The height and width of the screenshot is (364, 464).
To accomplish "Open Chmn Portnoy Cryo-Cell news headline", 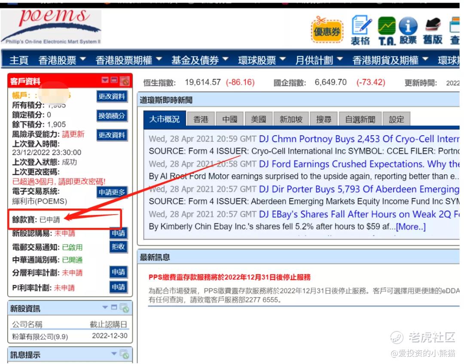I will click(359, 139).
